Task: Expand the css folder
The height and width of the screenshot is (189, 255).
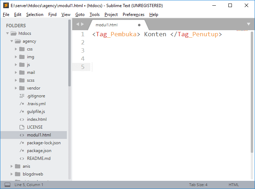Action: pyautogui.click(x=16, y=49)
